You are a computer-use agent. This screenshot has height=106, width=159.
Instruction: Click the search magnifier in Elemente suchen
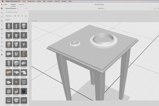pos(6,12)
